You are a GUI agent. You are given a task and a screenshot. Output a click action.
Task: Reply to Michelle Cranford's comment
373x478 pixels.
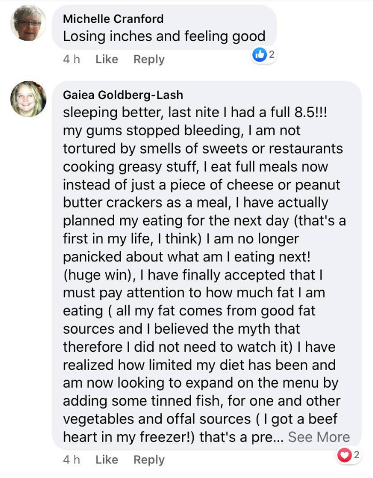(x=149, y=59)
